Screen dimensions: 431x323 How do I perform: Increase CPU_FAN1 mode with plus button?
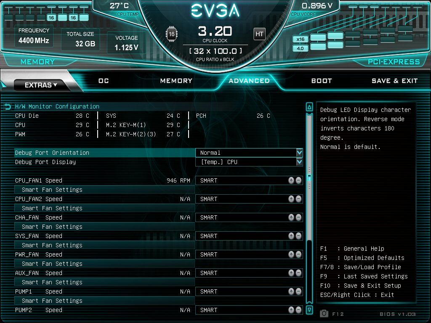point(291,180)
